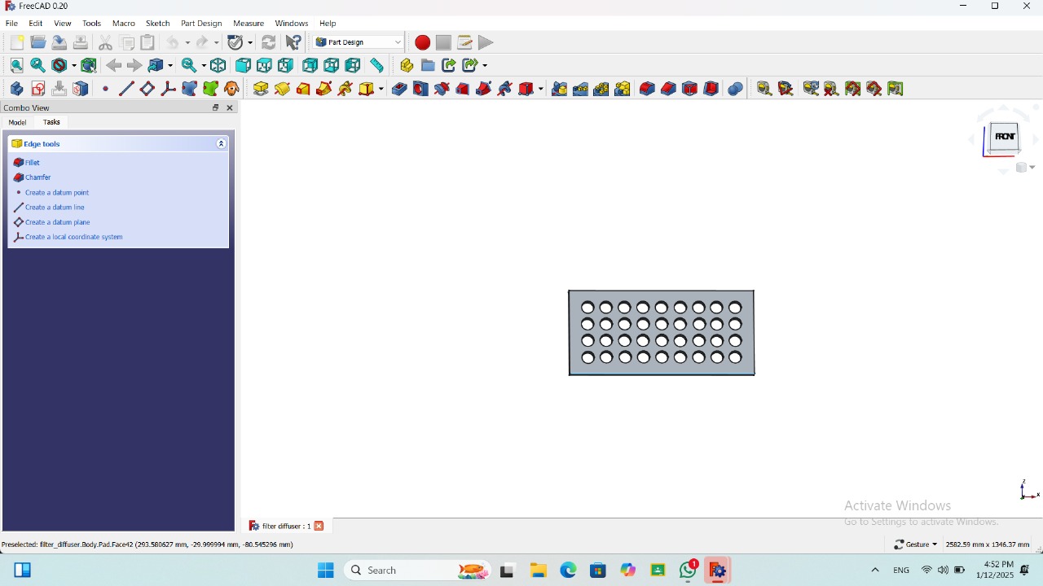Open the Part Design workbench selector
Viewport: 1043px width, 586px height.
coord(359,42)
